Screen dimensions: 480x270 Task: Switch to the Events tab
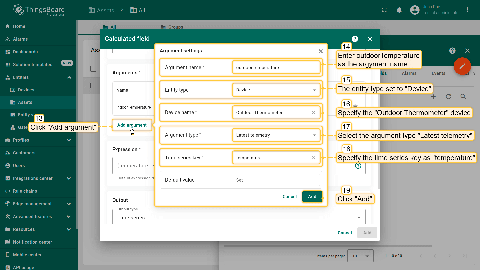pyautogui.click(x=438, y=73)
